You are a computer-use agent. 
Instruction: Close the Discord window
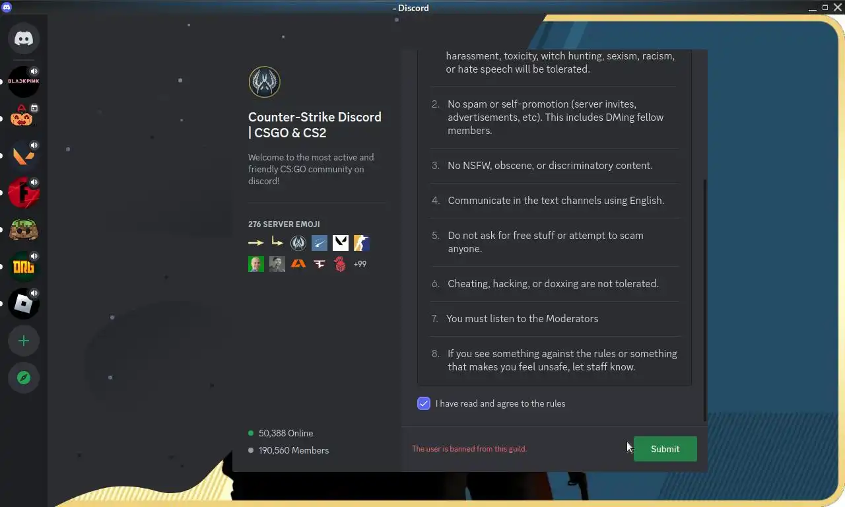tap(838, 7)
